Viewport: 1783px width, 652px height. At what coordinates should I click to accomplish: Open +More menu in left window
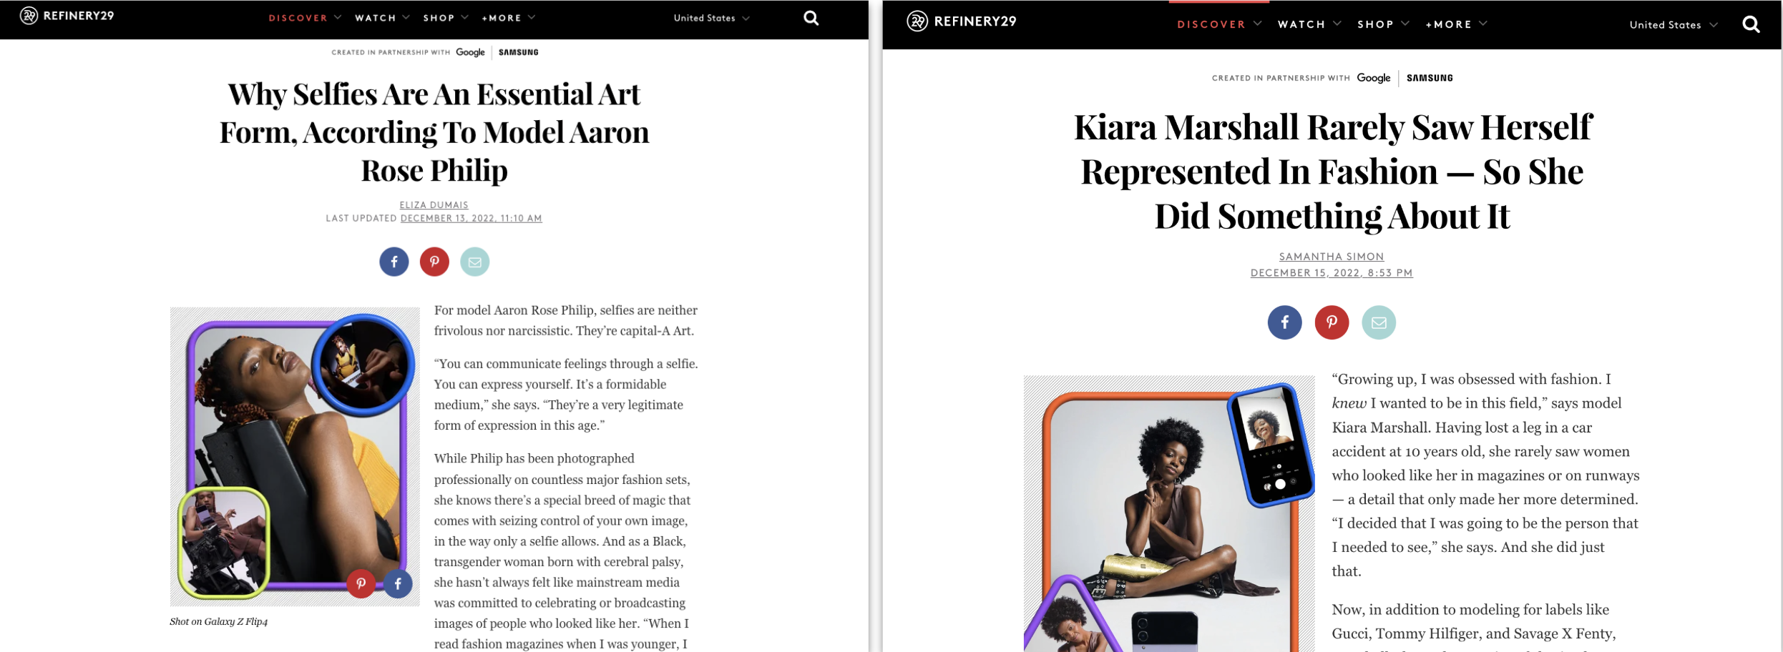click(x=502, y=18)
